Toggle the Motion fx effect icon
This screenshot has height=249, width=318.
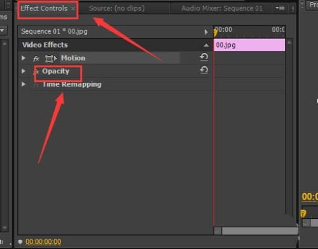coord(36,59)
